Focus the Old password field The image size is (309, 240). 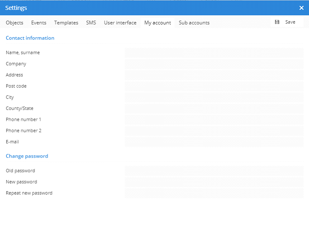click(x=214, y=171)
